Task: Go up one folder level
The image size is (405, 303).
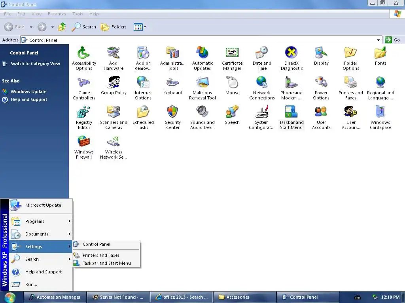Action: pyautogui.click(x=62, y=27)
